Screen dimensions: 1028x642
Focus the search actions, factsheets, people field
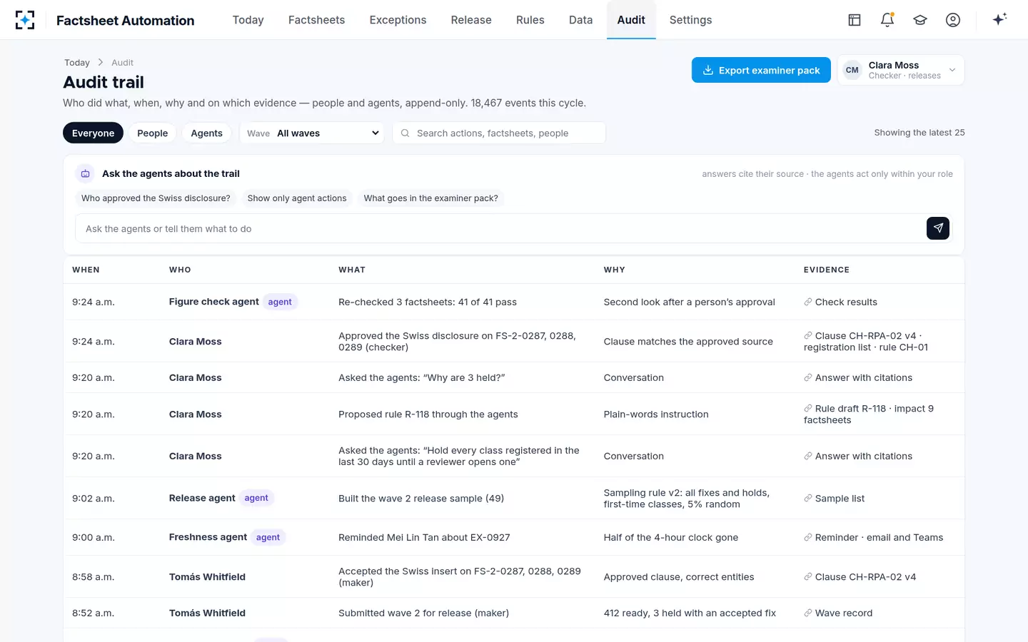click(499, 133)
